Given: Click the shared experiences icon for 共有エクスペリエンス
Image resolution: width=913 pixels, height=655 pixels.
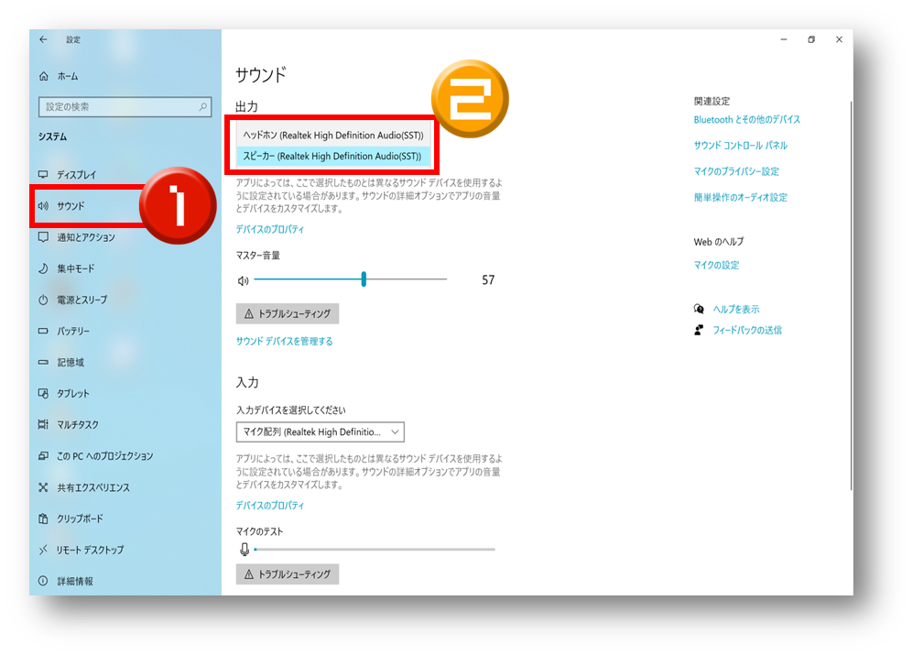Looking at the screenshot, I should pyautogui.click(x=43, y=487).
